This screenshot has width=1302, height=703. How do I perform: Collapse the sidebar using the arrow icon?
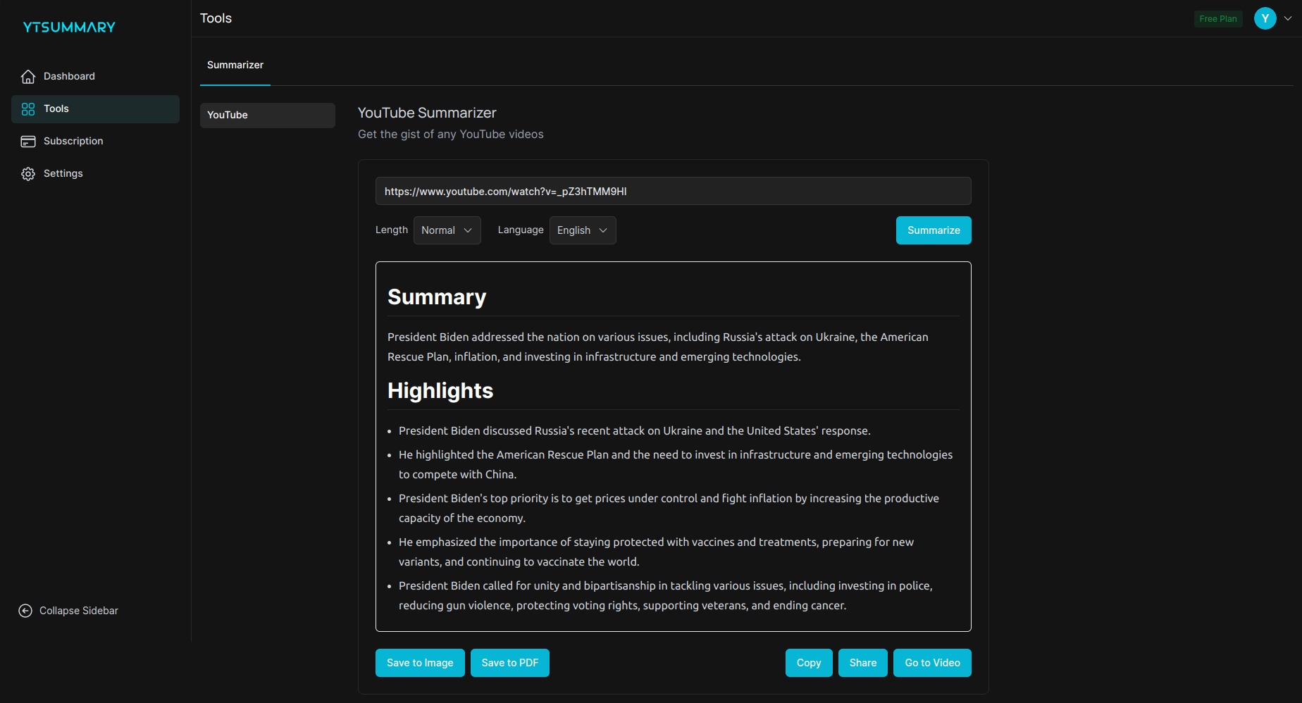[25, 611]
